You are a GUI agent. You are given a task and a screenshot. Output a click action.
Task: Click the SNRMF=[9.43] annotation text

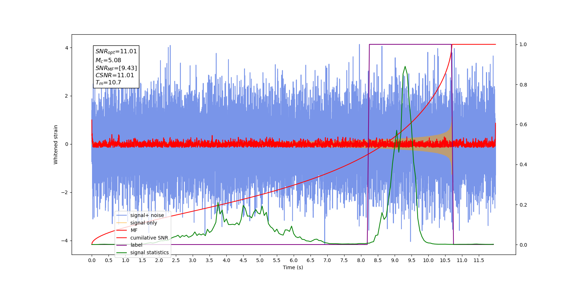(116, 68)
